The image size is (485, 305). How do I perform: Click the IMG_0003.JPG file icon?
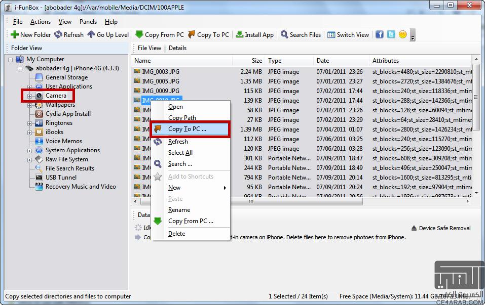pyautogui.click(x=137, y=71)
